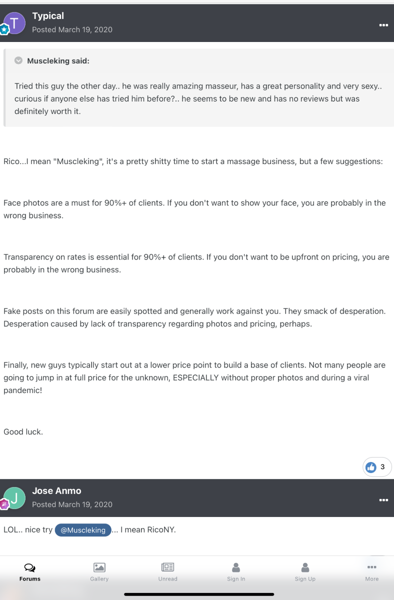Click the 'Muscleking said:' quote header
Image resolution: width=394 pixels, height=600 pixels.
click(x=58, y=61)
